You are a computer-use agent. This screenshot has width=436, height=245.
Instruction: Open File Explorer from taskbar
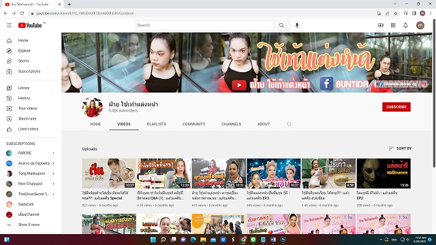[x=203, y=240]
